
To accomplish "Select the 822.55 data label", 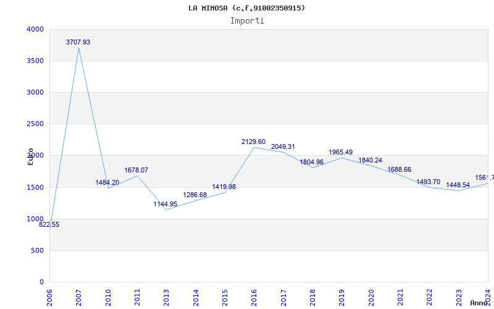I will [x=49, y=224].
